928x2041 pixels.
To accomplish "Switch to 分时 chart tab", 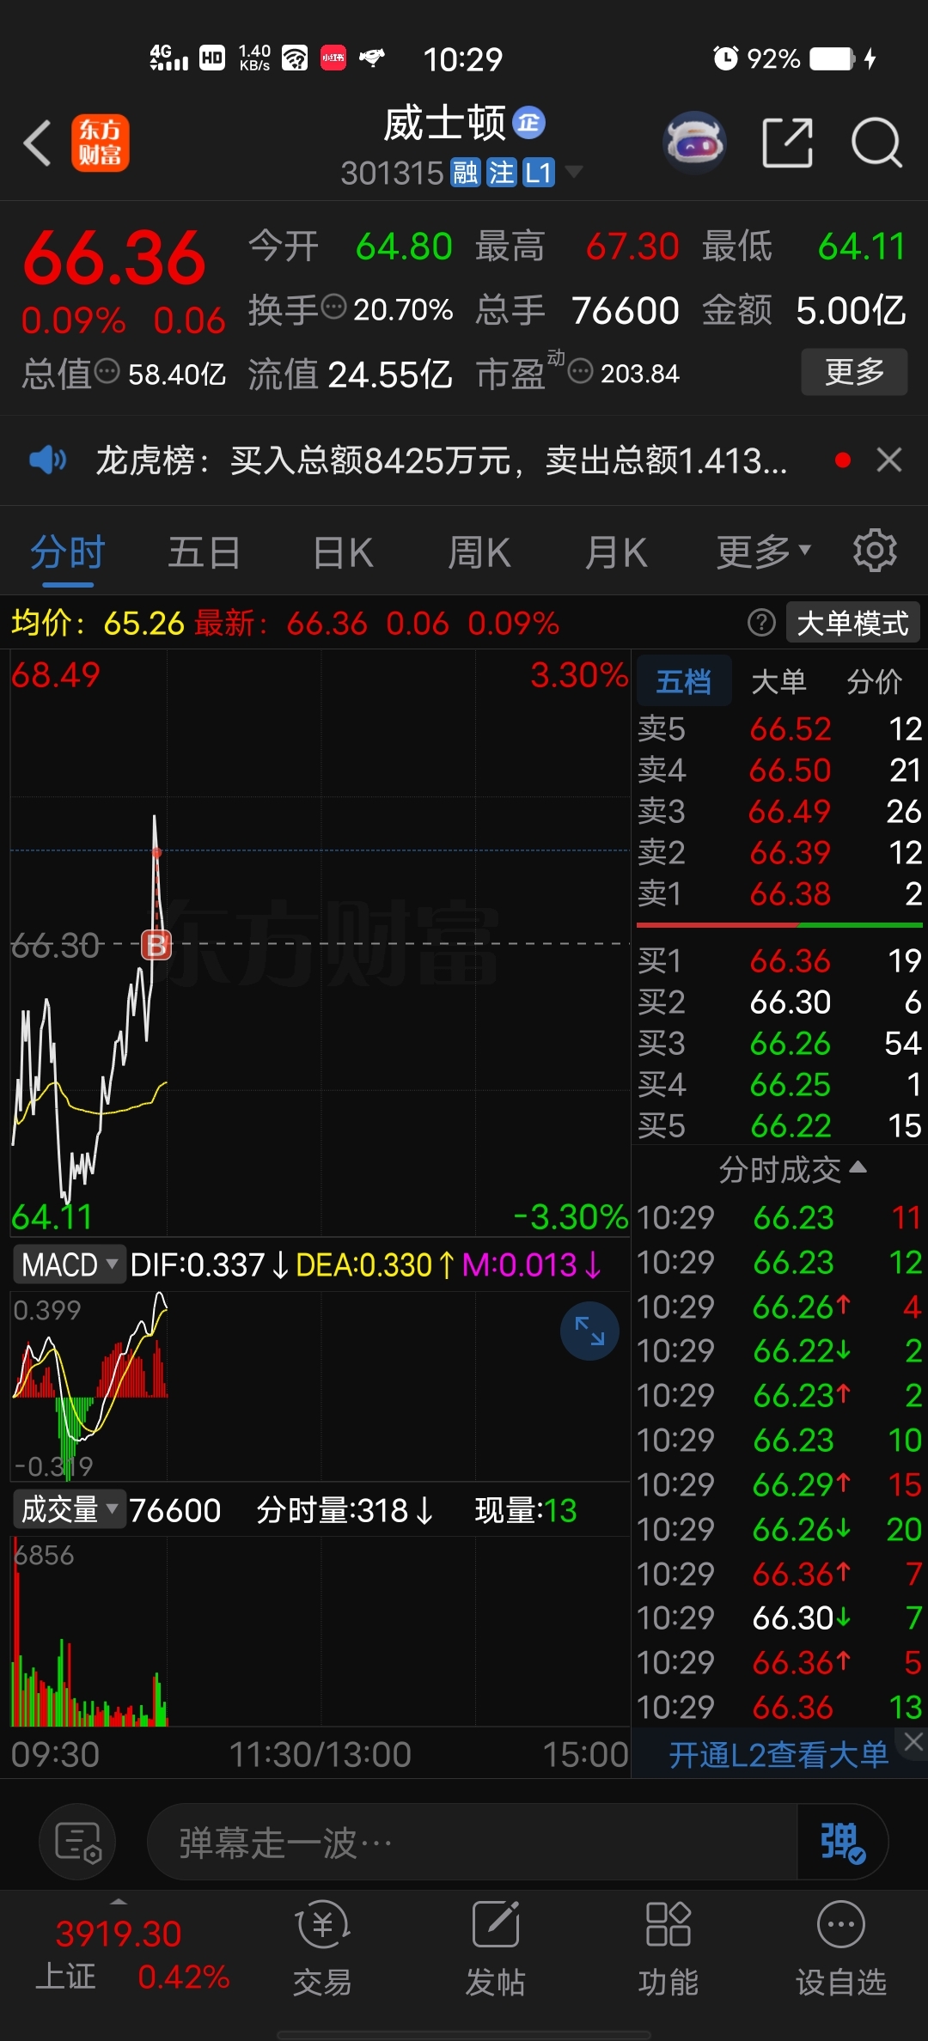I will tap(68, 551).
